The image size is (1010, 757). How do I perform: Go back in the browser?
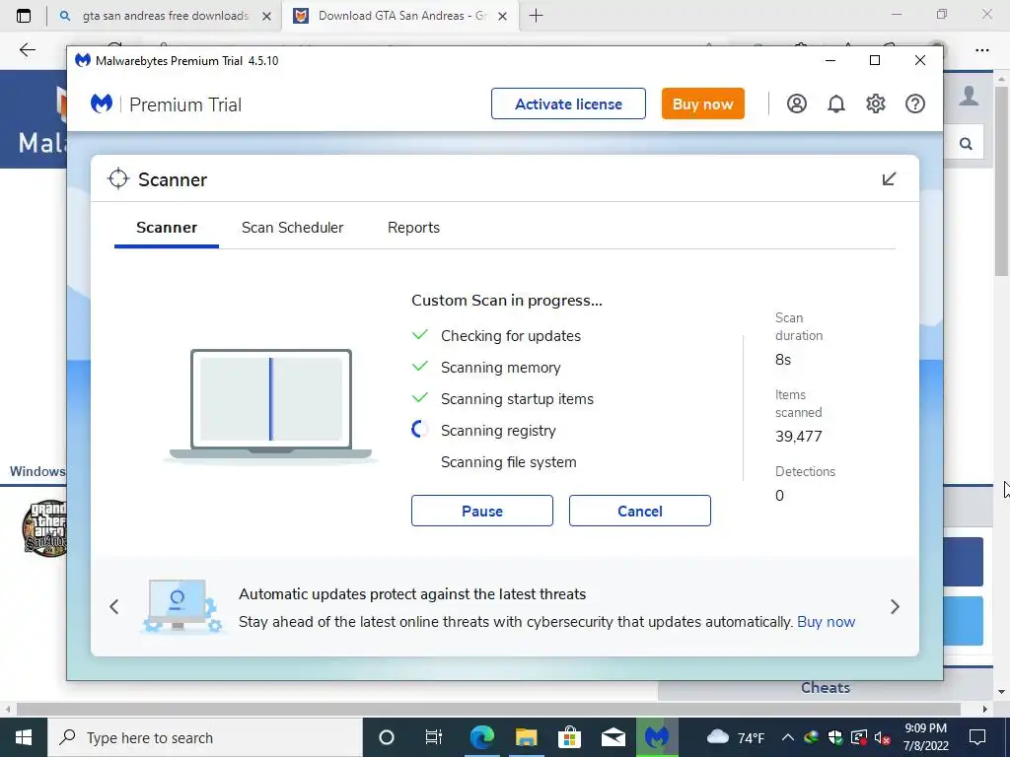27,49
